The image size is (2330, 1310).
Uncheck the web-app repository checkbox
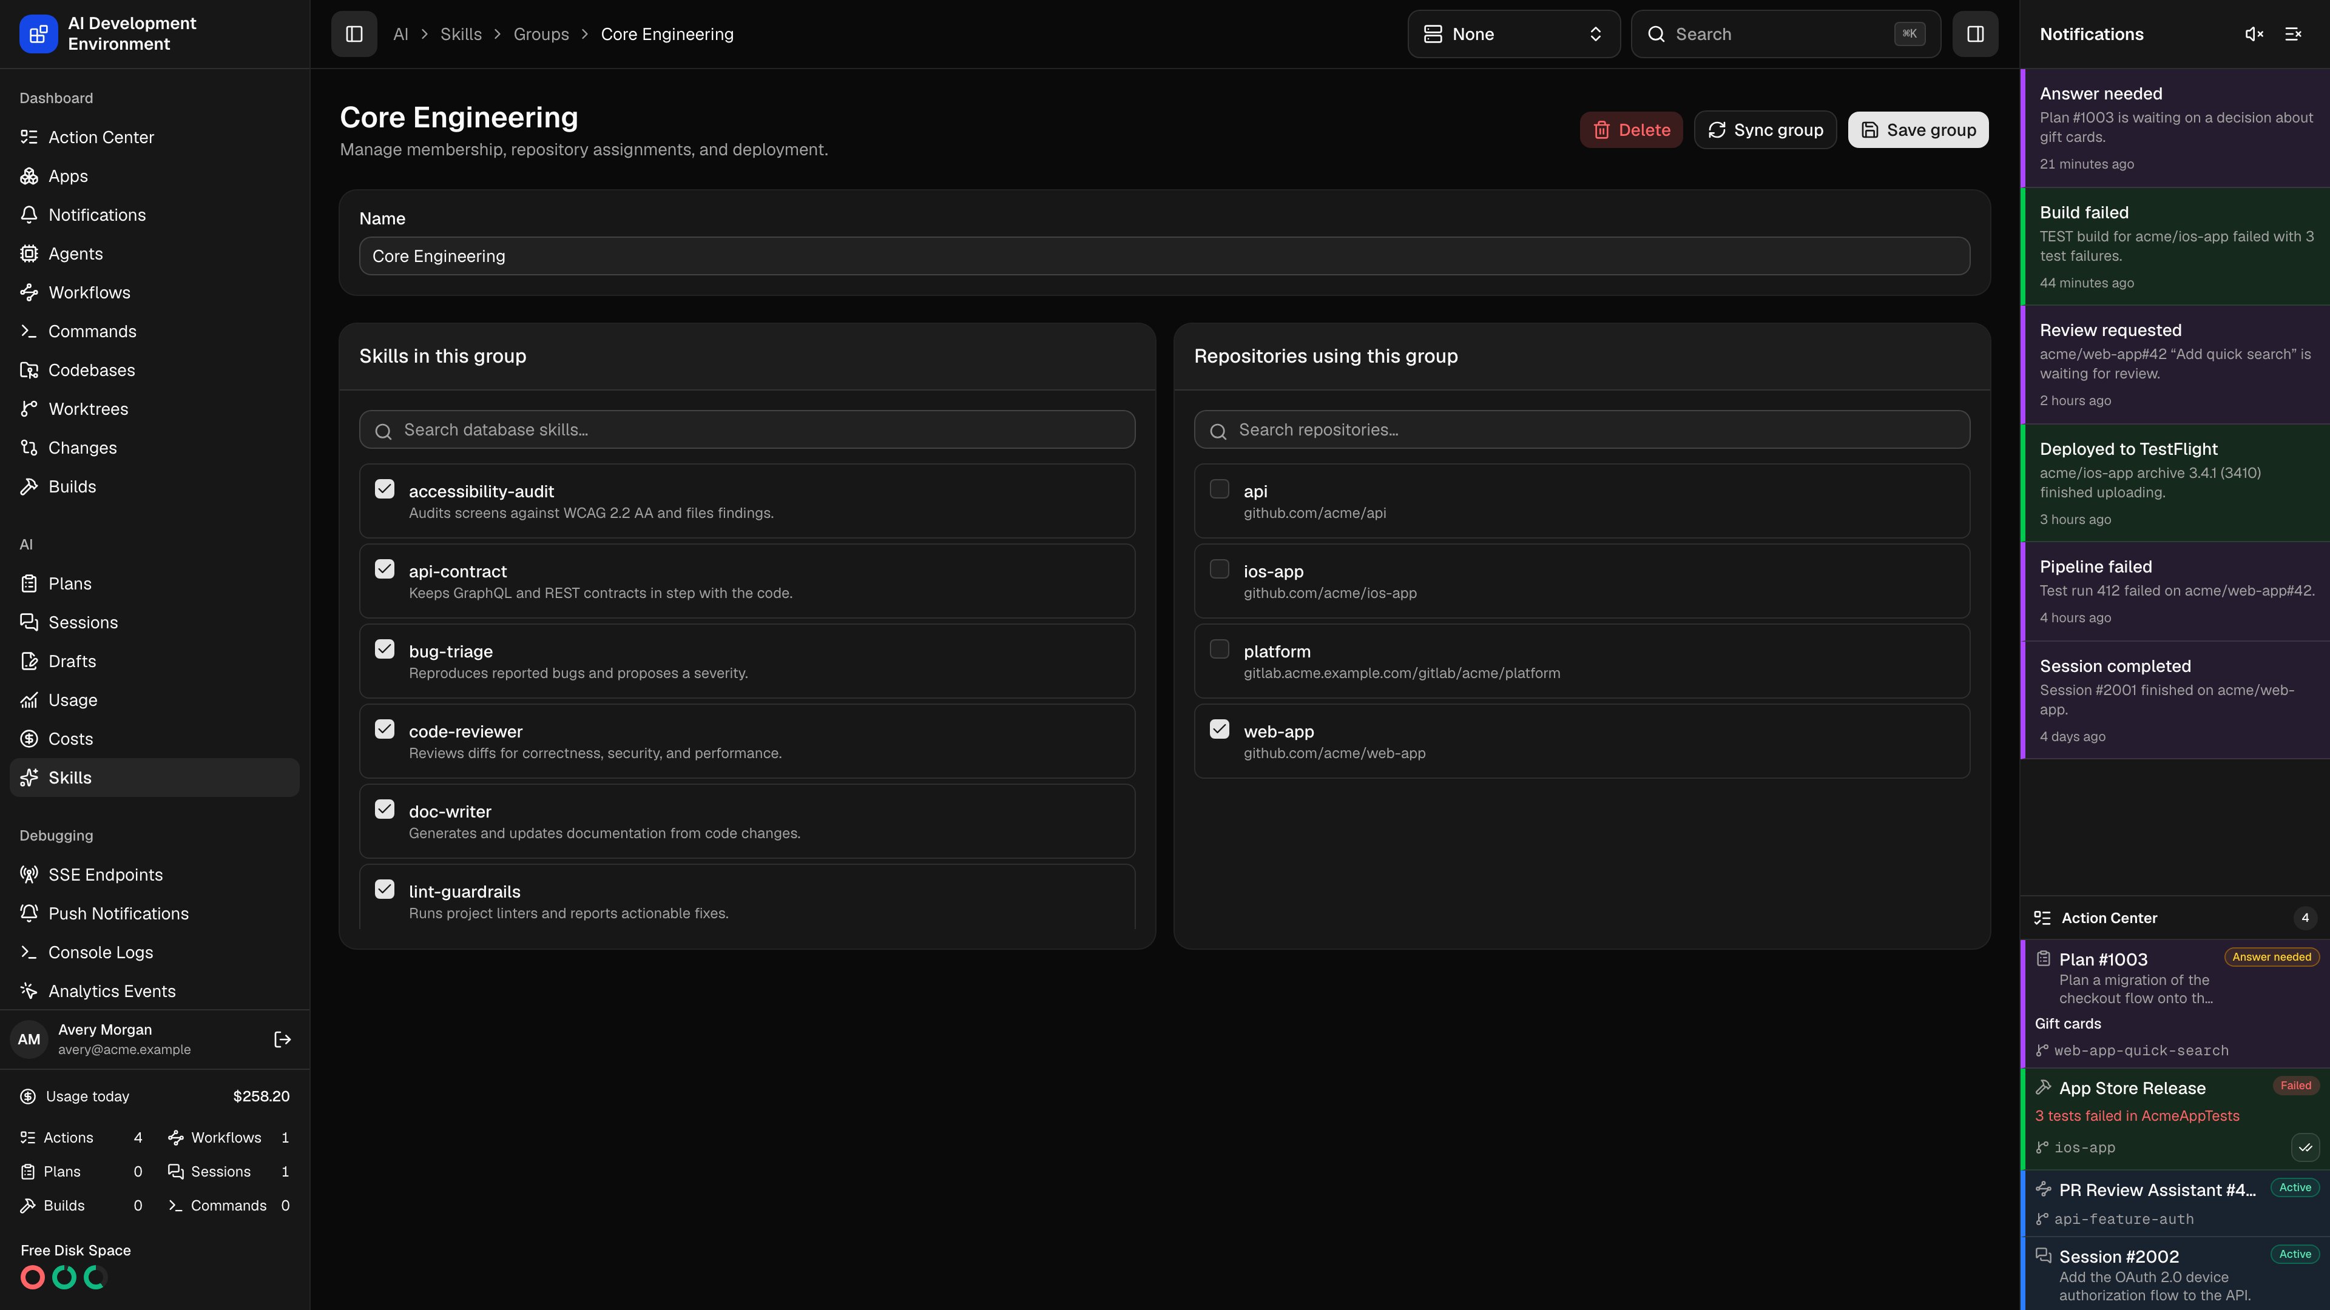[x=1219, y=728]
